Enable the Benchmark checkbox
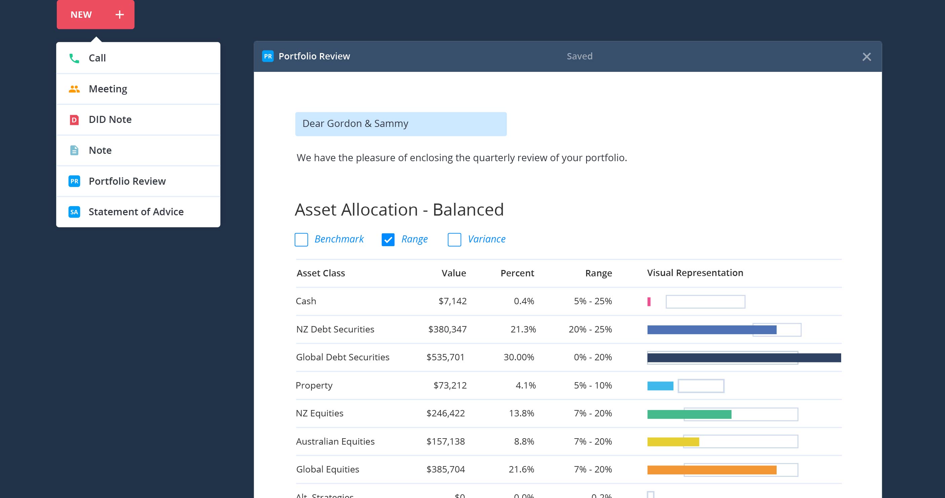The image size is (945, 498). click(x=301, y=240)
